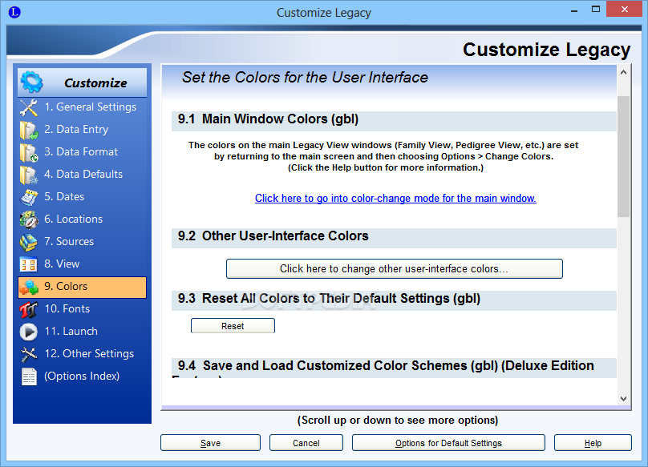Select 8. View section

pyautogui.click(x=82, y=264)
